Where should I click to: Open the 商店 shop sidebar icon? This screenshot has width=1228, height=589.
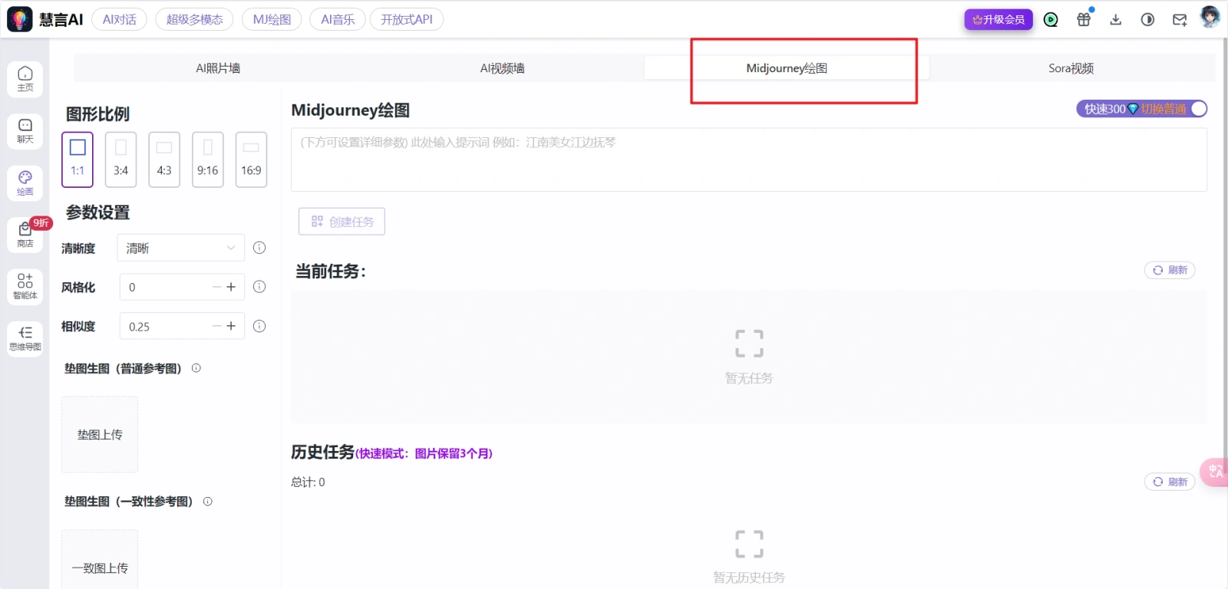pyautogui.click(x=25, y=235)
